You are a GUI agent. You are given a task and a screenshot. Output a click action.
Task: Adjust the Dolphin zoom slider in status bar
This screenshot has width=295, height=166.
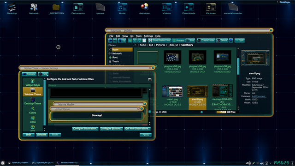tap(202, 112)
